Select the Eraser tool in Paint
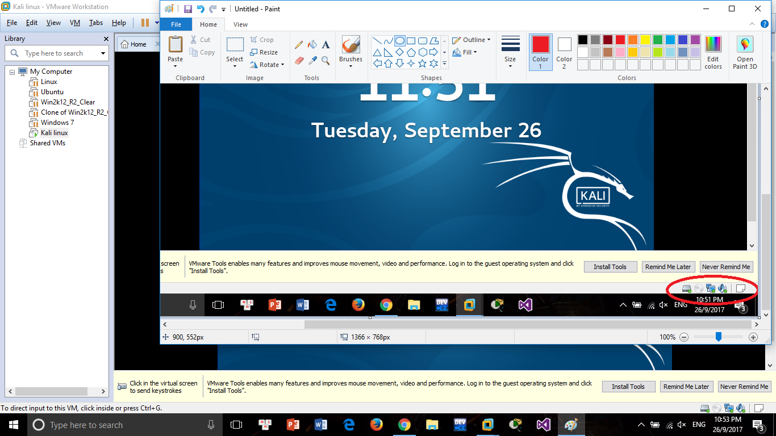 pyautogui.click(x=299, y=60)
